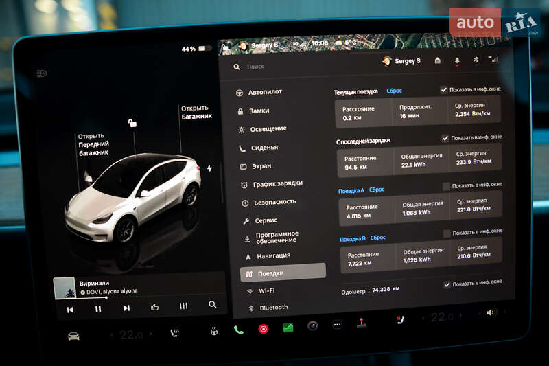Open the audio equalizer icon

tap(183, 306)
